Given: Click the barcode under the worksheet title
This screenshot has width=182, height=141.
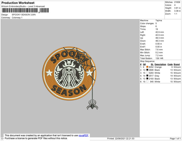Looking at the screenshot, I should click(25, 10).
